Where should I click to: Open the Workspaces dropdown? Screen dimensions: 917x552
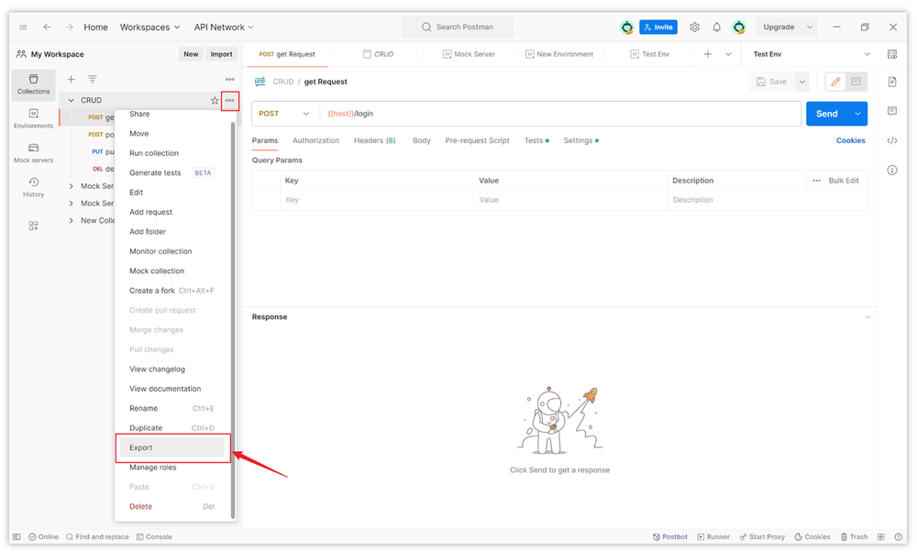tap(149, 27)
